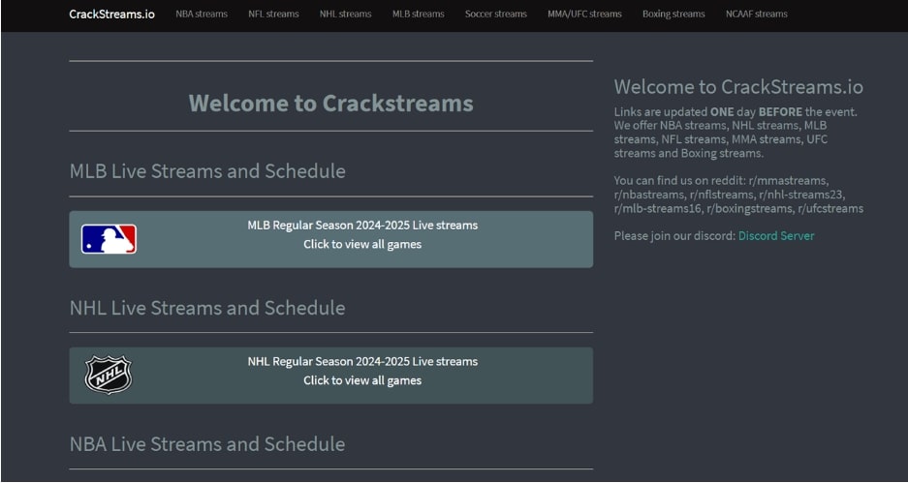Open Boxing streams from top navigation
Screen dimensions: 908x483
point(673,14)
